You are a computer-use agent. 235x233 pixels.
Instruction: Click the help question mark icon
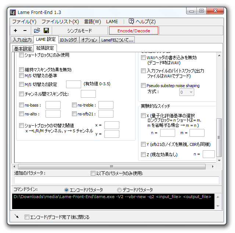click(131, 21)
